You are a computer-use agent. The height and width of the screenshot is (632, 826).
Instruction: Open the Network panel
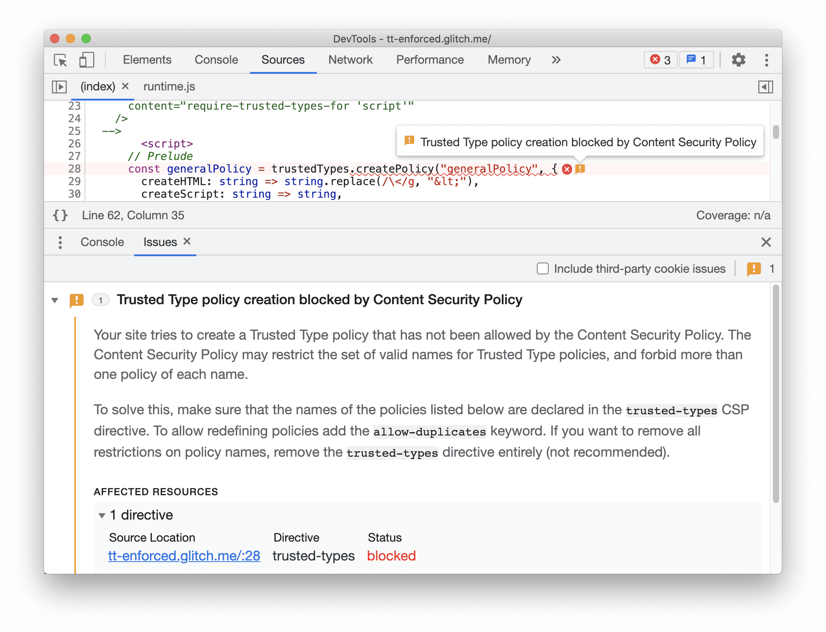(x=351, y=59)
